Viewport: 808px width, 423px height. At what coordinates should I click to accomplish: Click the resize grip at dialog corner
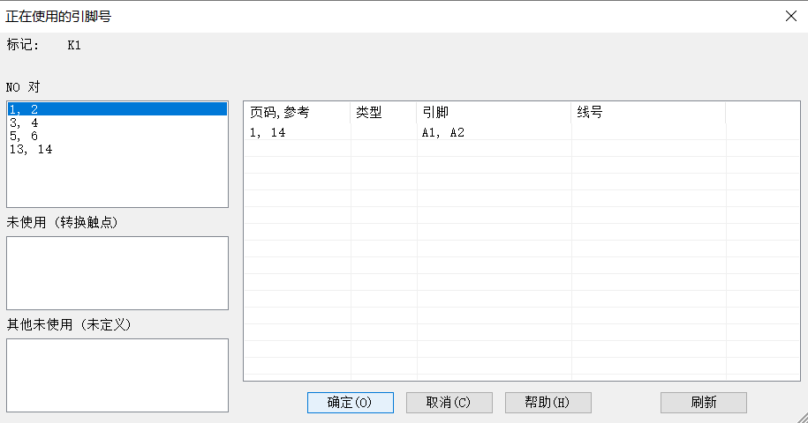[802, 417]
